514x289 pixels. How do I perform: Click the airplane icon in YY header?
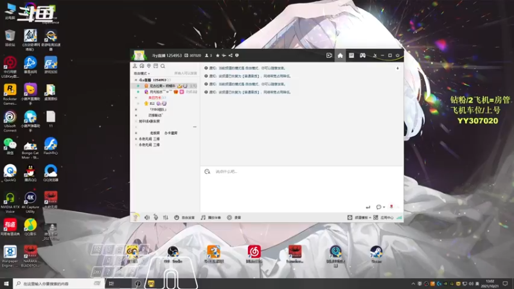tap(224, 55)
